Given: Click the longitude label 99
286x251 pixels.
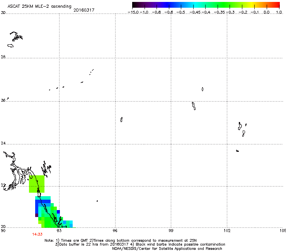Looking at the screenshot, I should tap(171, 231).
